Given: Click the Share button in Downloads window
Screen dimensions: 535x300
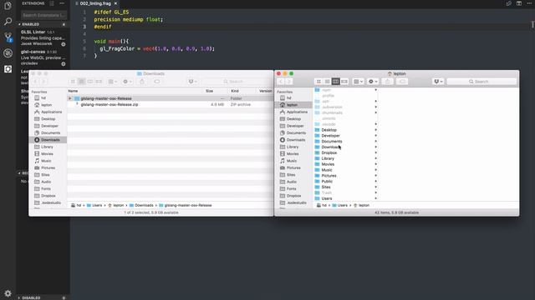Looking at the screenshot, I should pos(142,82).
